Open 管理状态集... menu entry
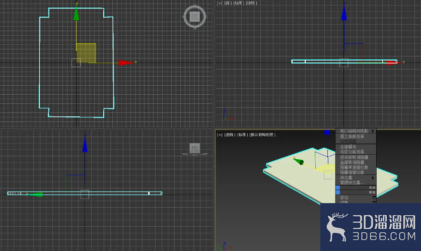Viewport: 421px width, 251px height. (x=356, y=183)
